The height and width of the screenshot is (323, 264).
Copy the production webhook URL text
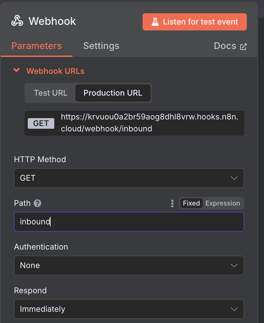coord(150,123)
